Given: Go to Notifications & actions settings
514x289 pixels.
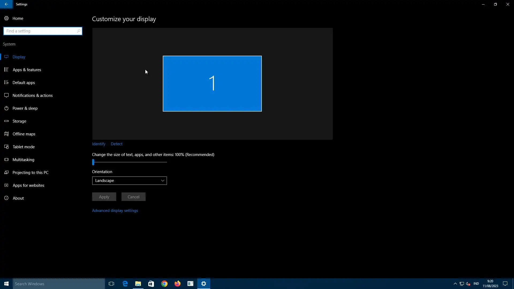Looking at the screenshot, I should (32, 95).
